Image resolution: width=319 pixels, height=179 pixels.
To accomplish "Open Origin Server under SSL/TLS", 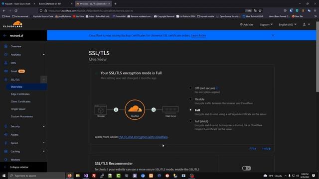I will [18, 109].
